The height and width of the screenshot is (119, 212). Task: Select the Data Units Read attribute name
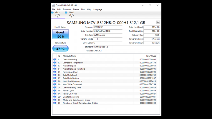pos(69,75)
